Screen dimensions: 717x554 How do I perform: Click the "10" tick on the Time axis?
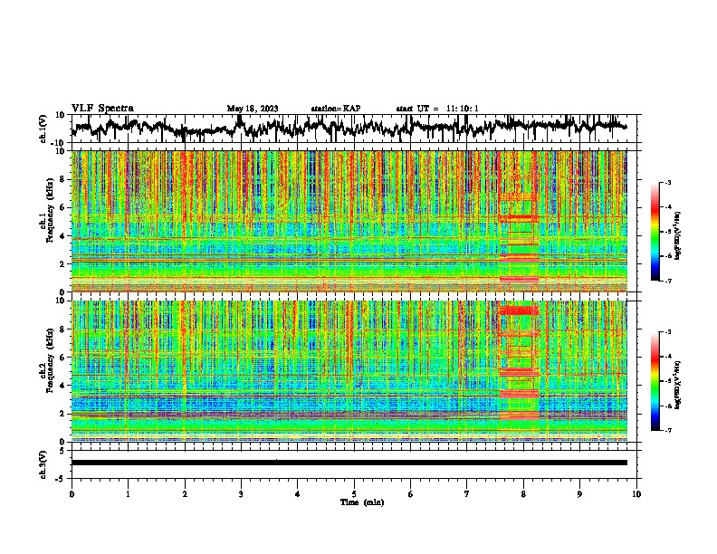coord(636,494)
